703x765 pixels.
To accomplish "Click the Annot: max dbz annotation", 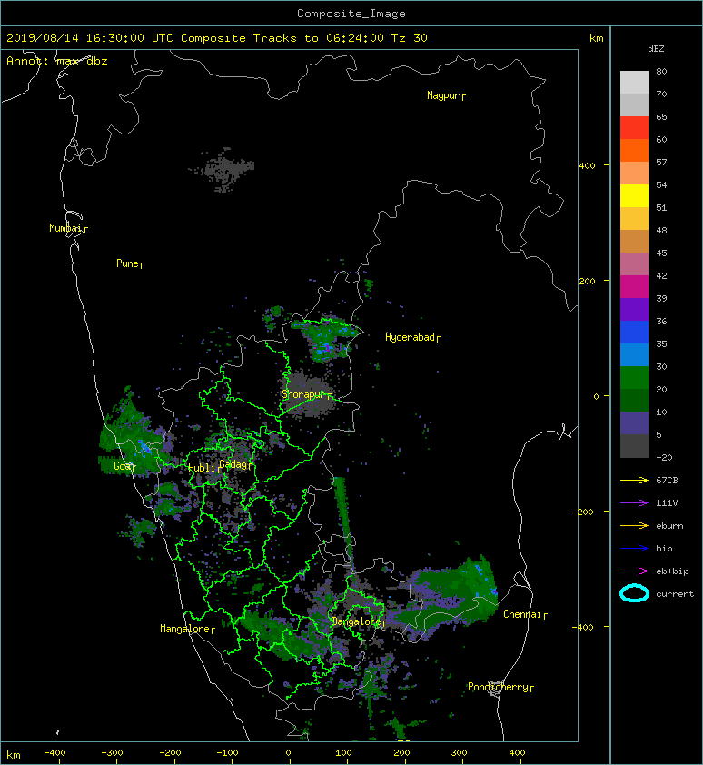I will pyautogui.click(x=57, y=61).
